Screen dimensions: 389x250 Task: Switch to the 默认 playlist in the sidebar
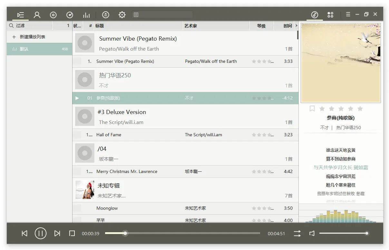39,49
